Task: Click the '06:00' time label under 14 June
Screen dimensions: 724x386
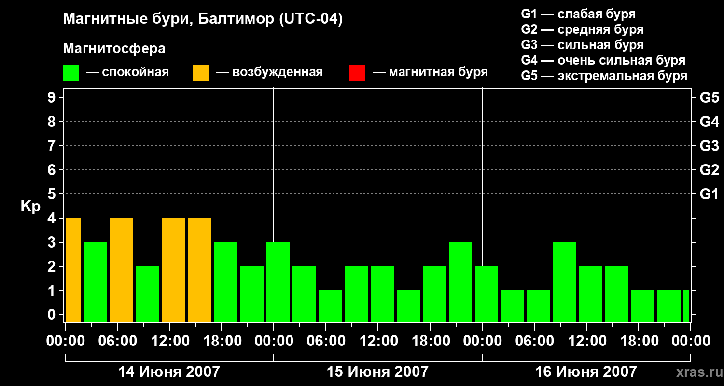Action: [x=117, y=341]
